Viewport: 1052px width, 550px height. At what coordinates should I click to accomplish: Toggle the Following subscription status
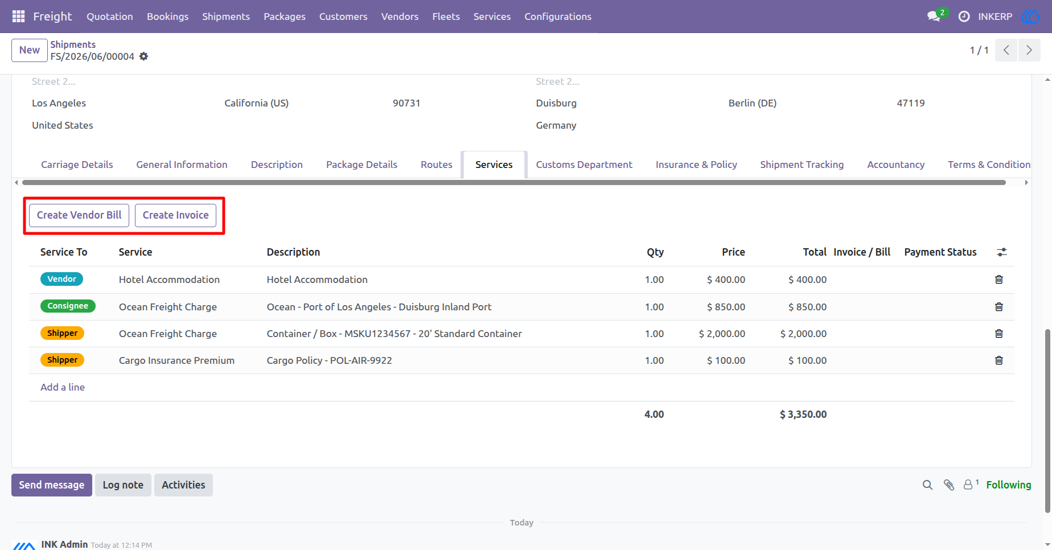[1008, 485]
